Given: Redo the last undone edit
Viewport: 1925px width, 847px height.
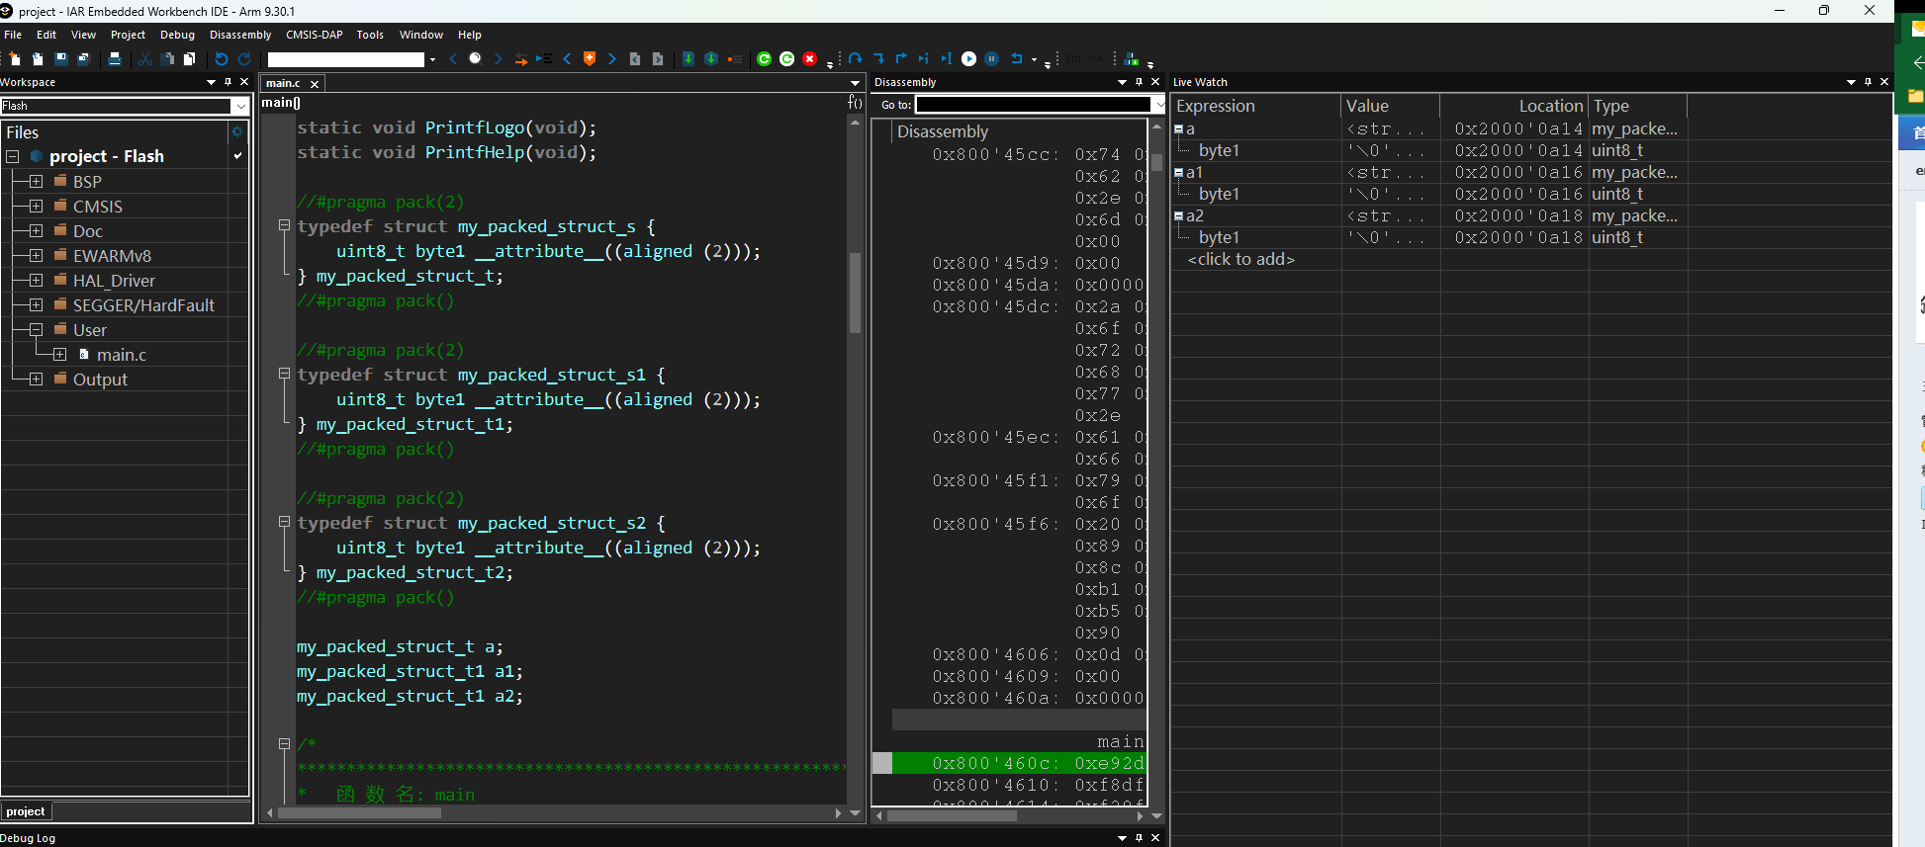Looking at the screenshot, I should click(244, 59).
